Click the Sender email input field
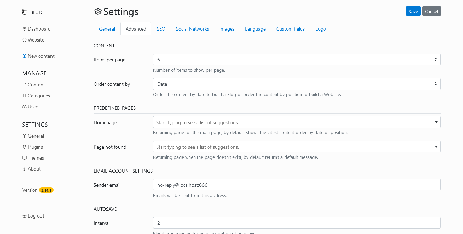Viewport: 463px width, 234px height. [297, 185]
